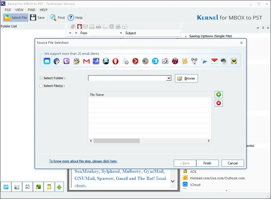Click The Bat! yellow bat icon
Image resolution: width=271 pixels, height=199 pixels.
(x=234, y=61)
